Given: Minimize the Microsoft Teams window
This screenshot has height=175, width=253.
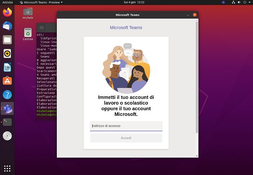Looking at the screenshot, I should (x=188, y=15).
